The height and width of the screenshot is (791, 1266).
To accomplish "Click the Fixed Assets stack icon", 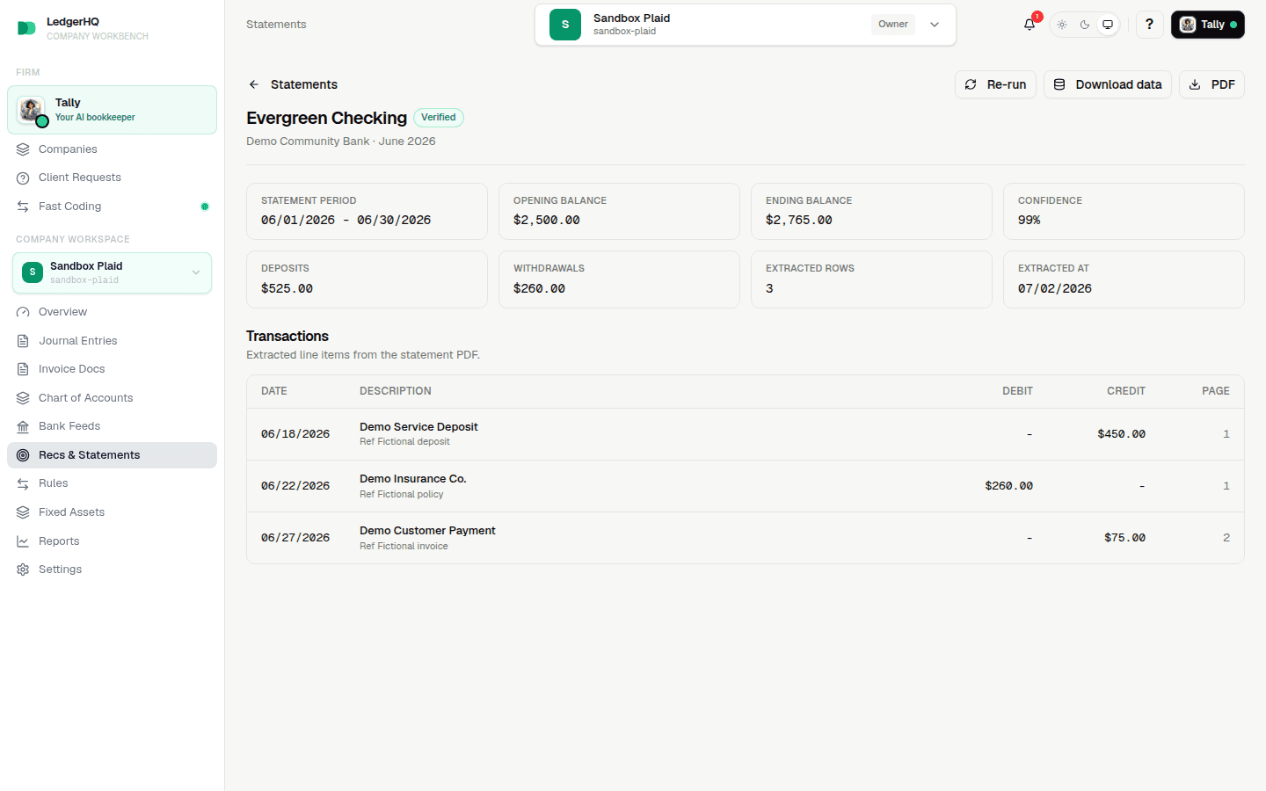I will [23, 512].
